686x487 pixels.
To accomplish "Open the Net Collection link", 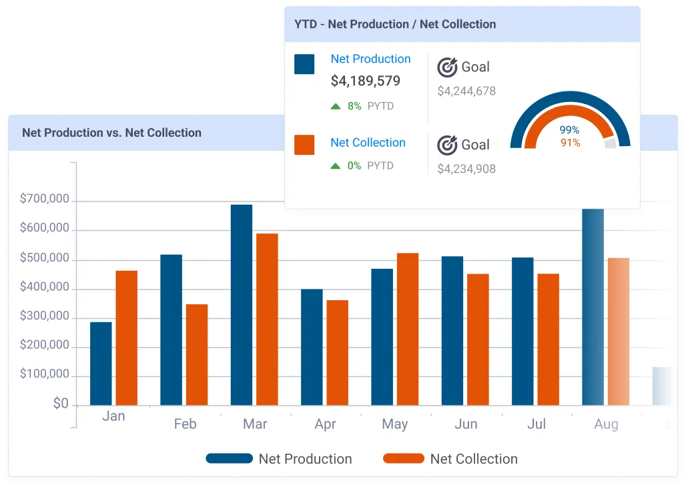I will [x=368, y=143].
